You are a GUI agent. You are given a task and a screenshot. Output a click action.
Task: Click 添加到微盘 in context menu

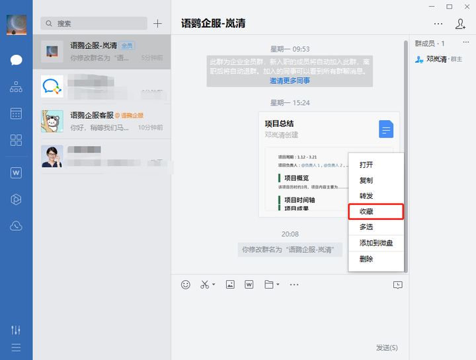376,243
